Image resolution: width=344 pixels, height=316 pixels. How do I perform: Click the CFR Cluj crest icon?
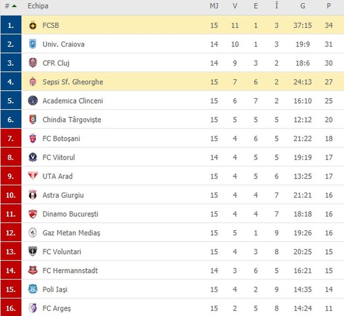pyautogui.click(x=33, y=63)
